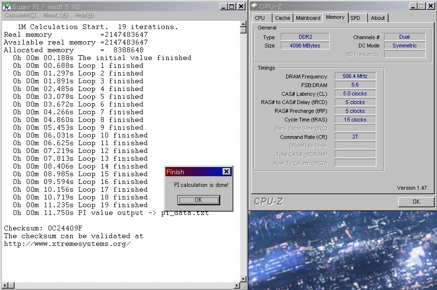Screen dimensions: 437x290
Task: Click the Super PI vertical scrollbar up arrow
Action: pyautogui.click(x=243, y=23)
